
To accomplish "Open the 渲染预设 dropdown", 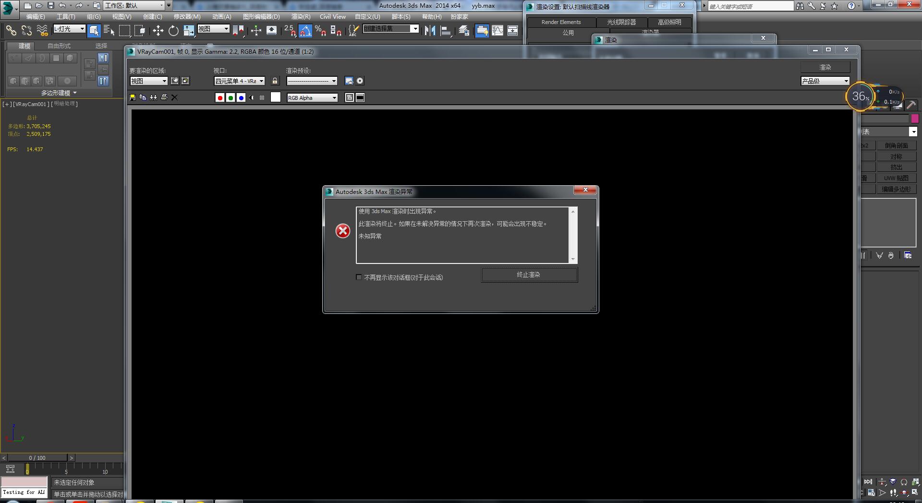I will [312, 81].
